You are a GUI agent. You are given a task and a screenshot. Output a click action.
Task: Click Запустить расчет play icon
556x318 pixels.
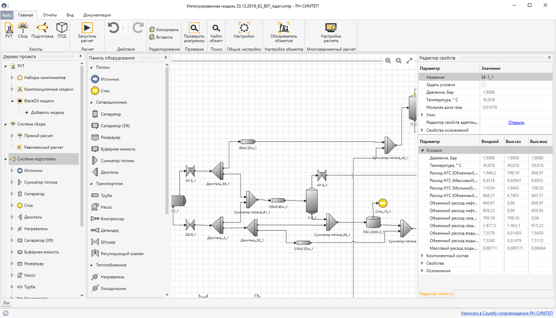click(x=87, y=27)
